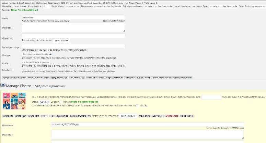The image size is (266, 143).
Task: Click the Flip horizontal (—) button
Action: pos(44,116)
